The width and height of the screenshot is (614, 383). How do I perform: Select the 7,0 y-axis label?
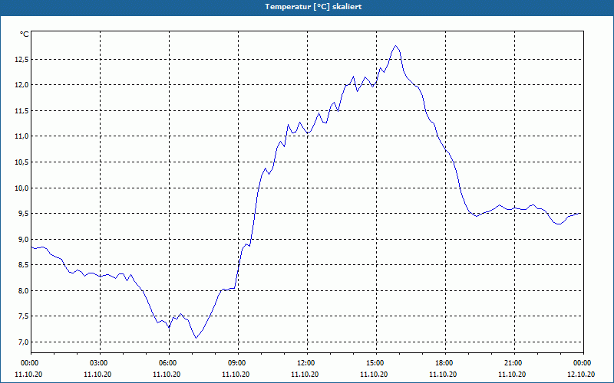pos(24,342)
